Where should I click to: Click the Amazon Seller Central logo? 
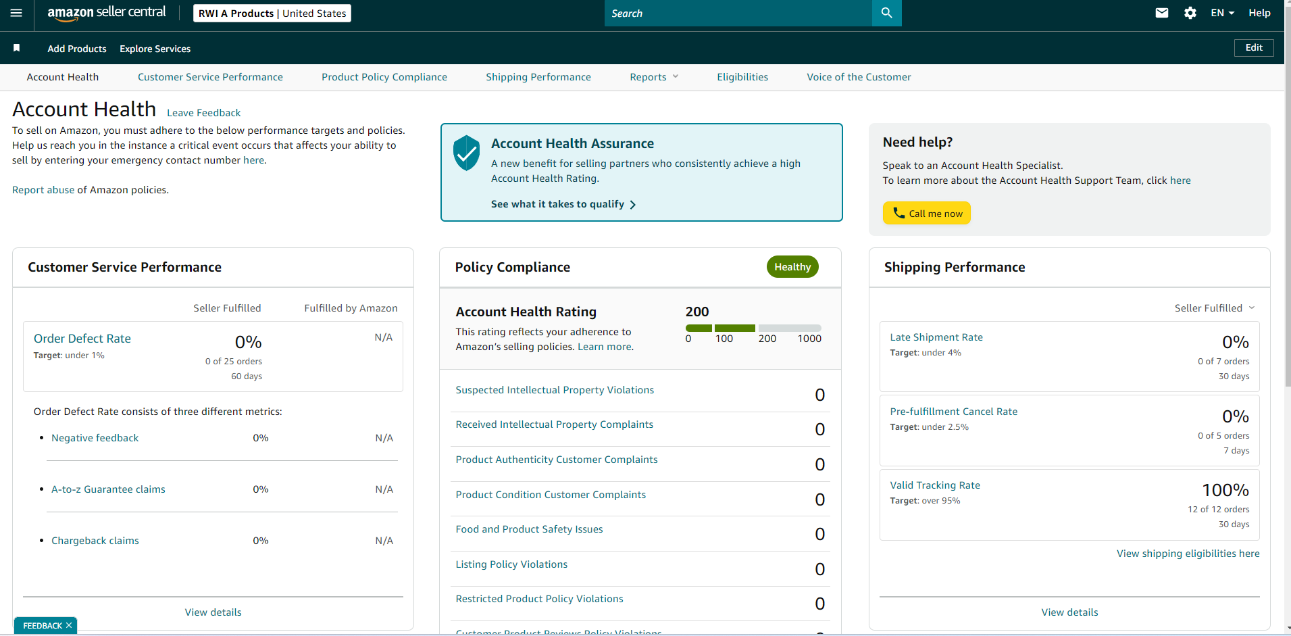click(x=107, y=13)
